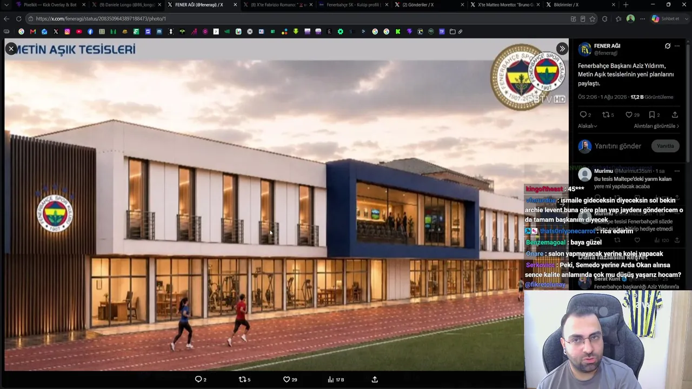692x389 pixels.
Task: Enter immersive reader from address bar
Action: (583, 18)
